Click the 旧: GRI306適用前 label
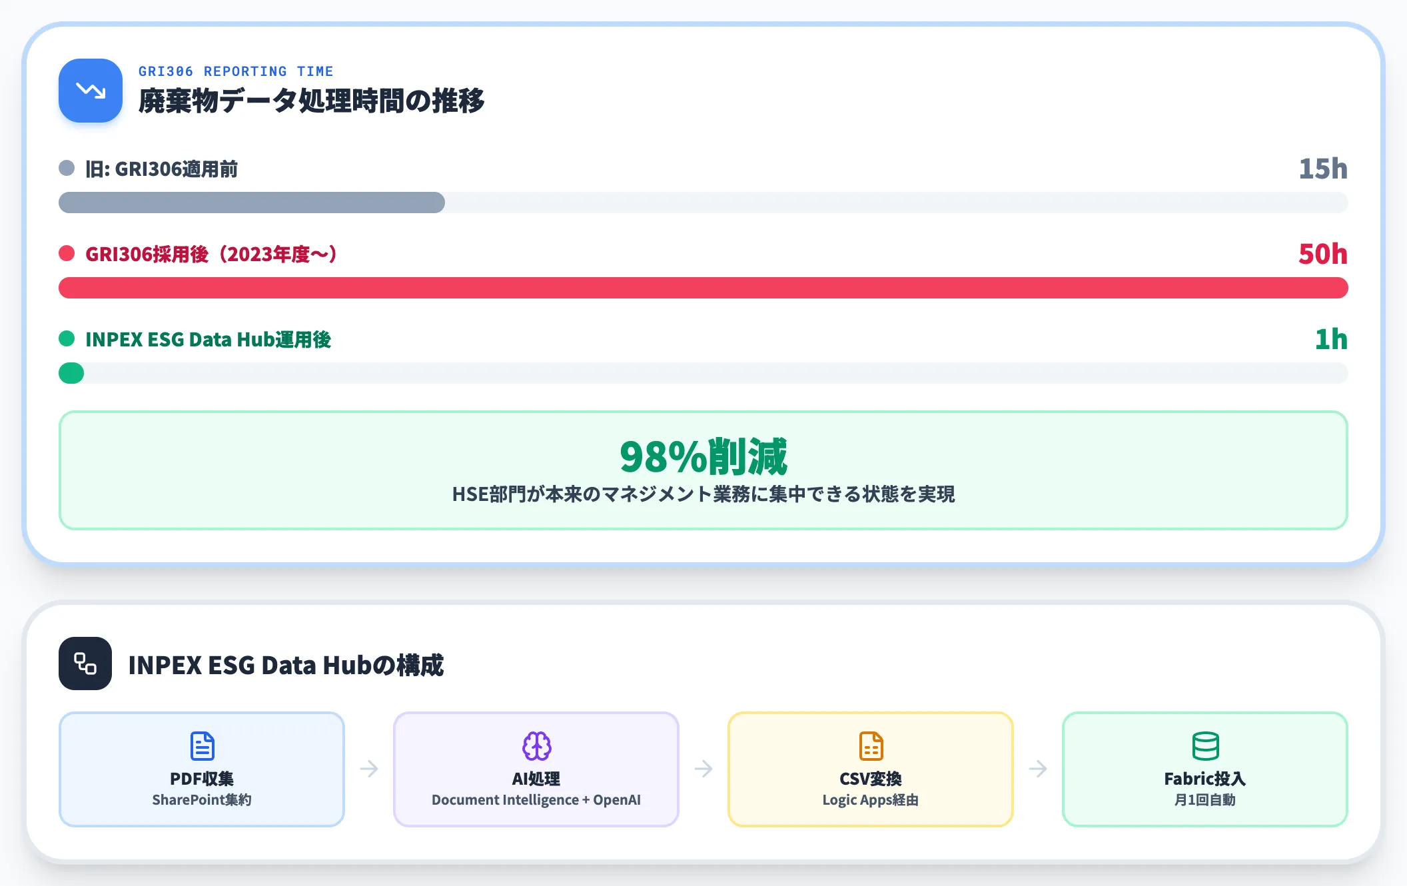Image resolution: width=1407 pixels, height=886 pixels. [x=161, y=169]
